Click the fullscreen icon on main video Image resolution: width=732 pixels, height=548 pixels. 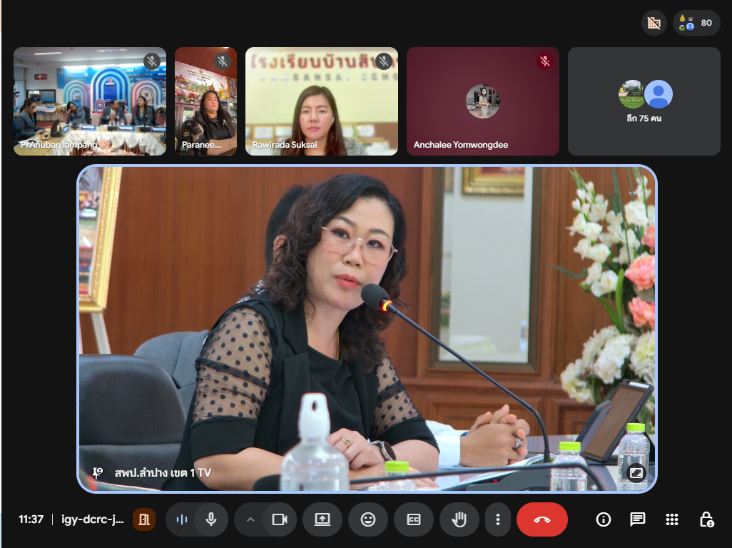click(x=634, y=472)
